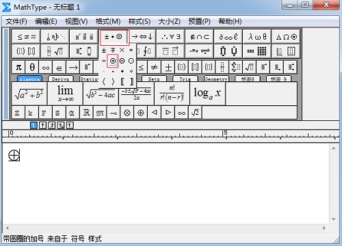
Task: Select the left-justified tab stop
Action: pyautogui.click(x=34, y=125)
